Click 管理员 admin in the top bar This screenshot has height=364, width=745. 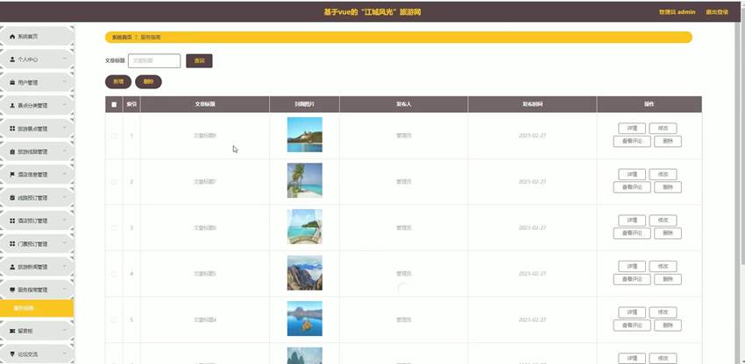coord(677,12)
